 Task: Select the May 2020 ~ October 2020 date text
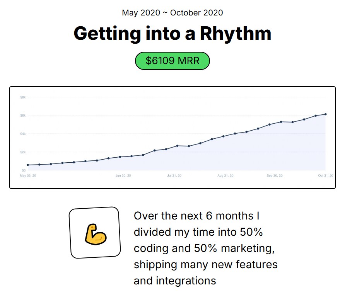172,13
